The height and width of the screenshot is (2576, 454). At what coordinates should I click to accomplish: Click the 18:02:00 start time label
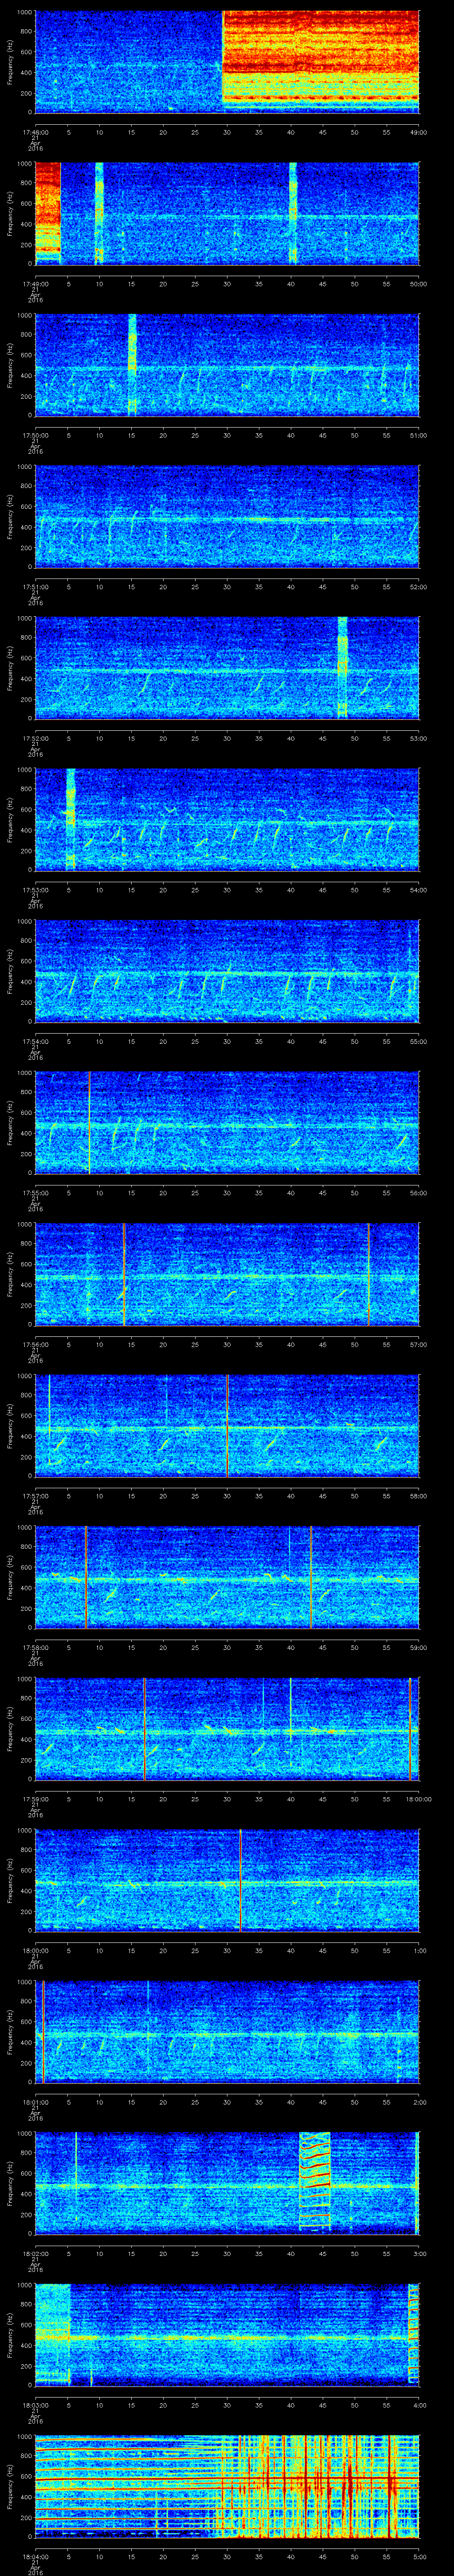click(35, 2254)
